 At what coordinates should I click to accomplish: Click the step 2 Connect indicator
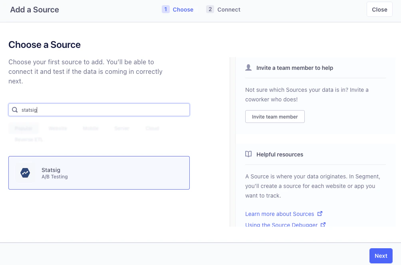[223, 9]
